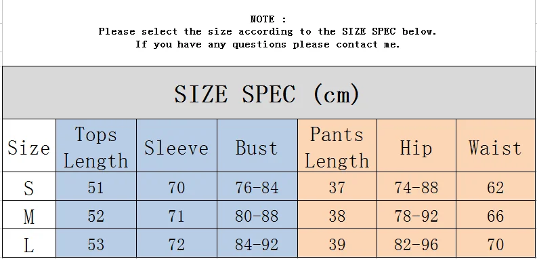
Task: Select the Waist column header
Action: coord(496,146)
